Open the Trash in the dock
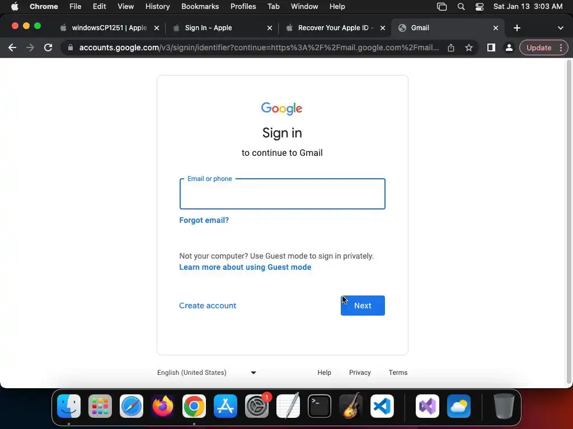The image size is (573, 429). click(x=504, y=406)
